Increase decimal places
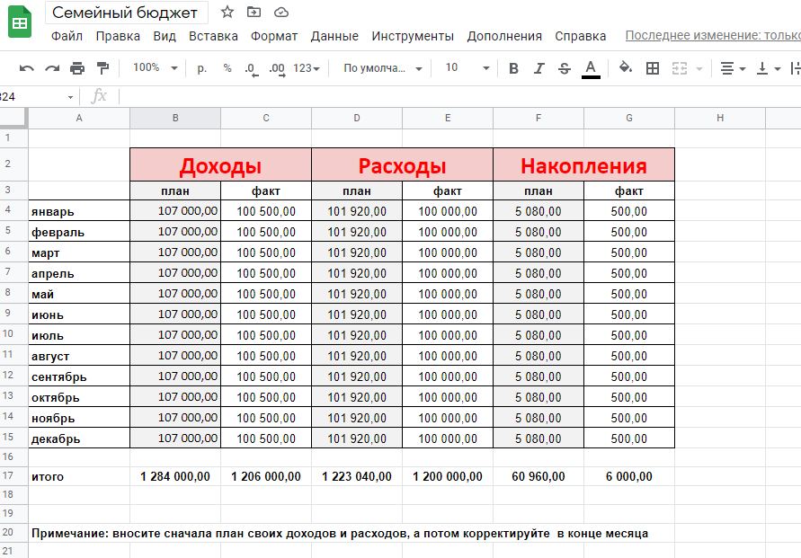 277,69
